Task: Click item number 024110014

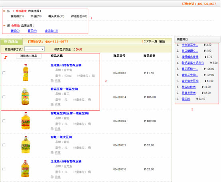Action: [120, 97]
